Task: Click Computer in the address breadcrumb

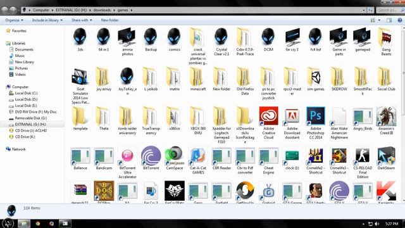Action: coord(40,10)
